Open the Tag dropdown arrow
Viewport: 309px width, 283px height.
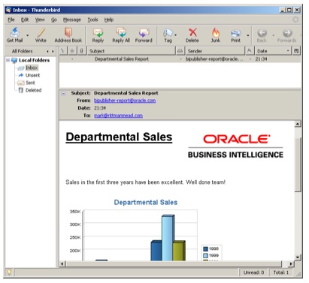click(175, 35)
